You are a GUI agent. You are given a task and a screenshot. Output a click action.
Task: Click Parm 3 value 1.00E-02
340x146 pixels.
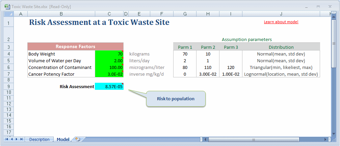(231, 74)
